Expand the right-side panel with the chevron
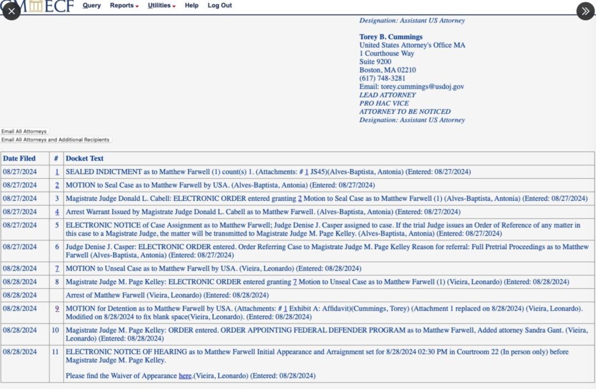 pyautogui.click(x=584, y=11)
